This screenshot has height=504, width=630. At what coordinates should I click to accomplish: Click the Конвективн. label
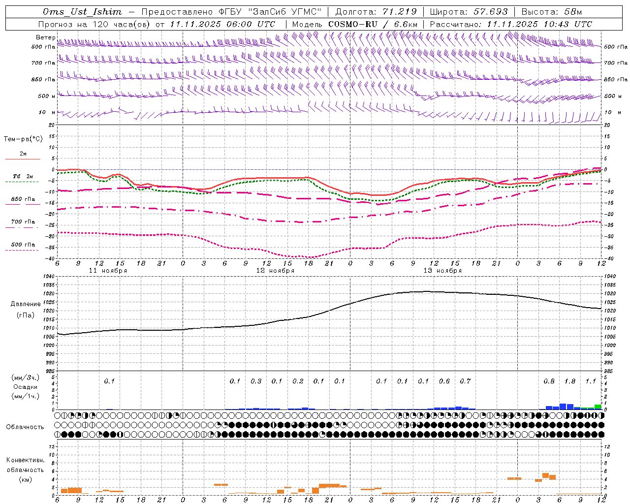26,460
